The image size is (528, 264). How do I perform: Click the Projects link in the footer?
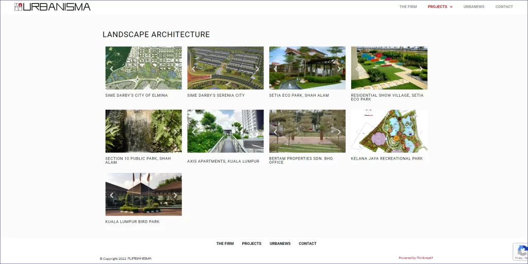tap(252, 243)
